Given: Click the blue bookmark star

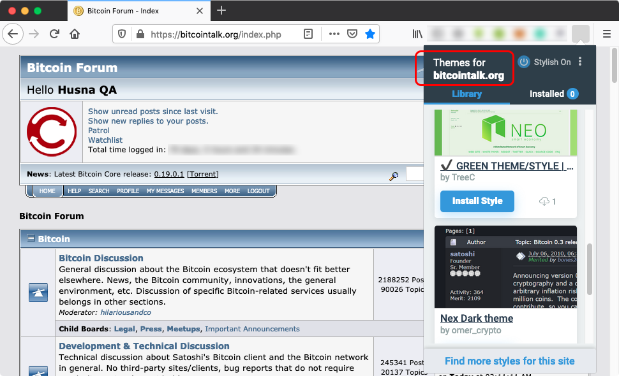Looking at the screenshot, I should pyautogui.click(x=370, y=34).
